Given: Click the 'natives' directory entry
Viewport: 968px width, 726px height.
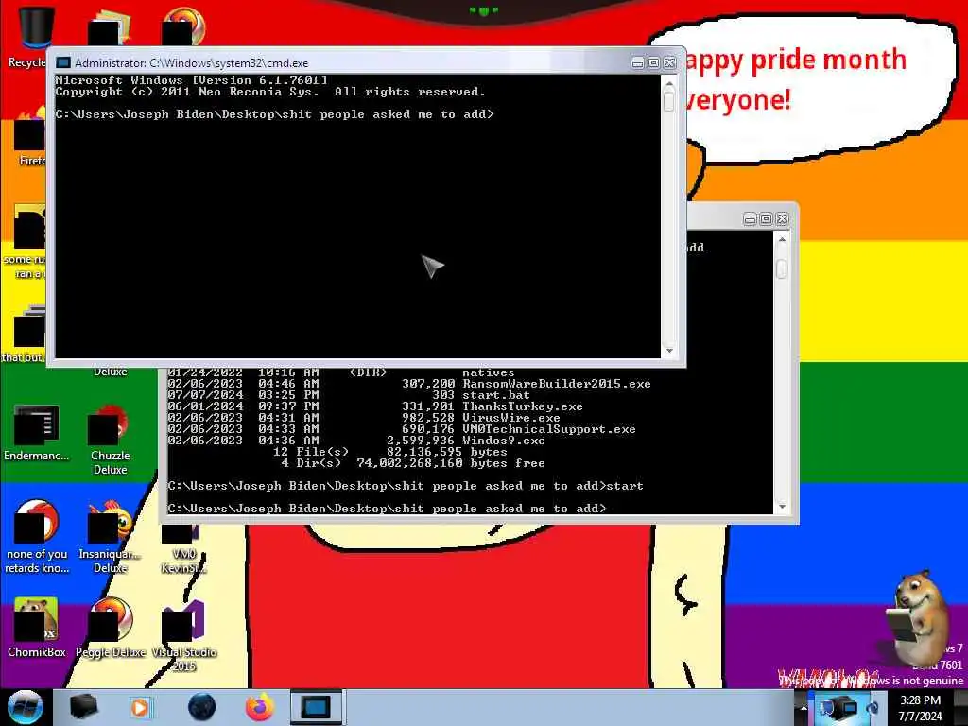Looking at the screenshot, I should point(489,372).
